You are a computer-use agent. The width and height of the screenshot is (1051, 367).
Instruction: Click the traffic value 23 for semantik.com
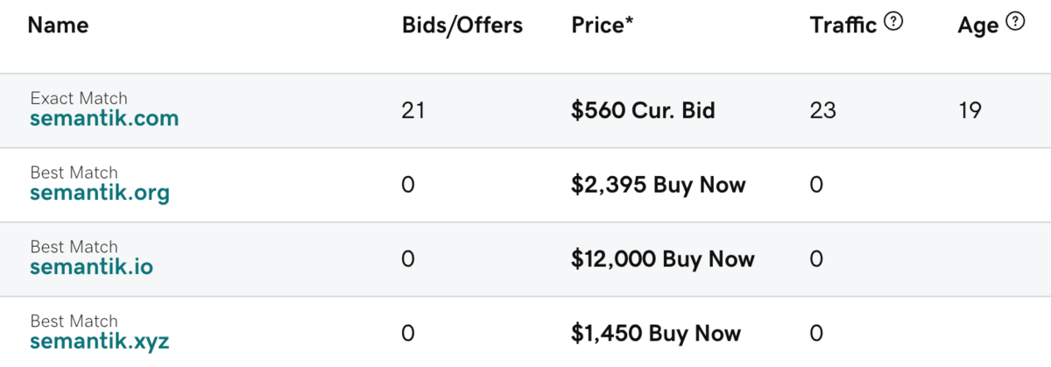822,110
